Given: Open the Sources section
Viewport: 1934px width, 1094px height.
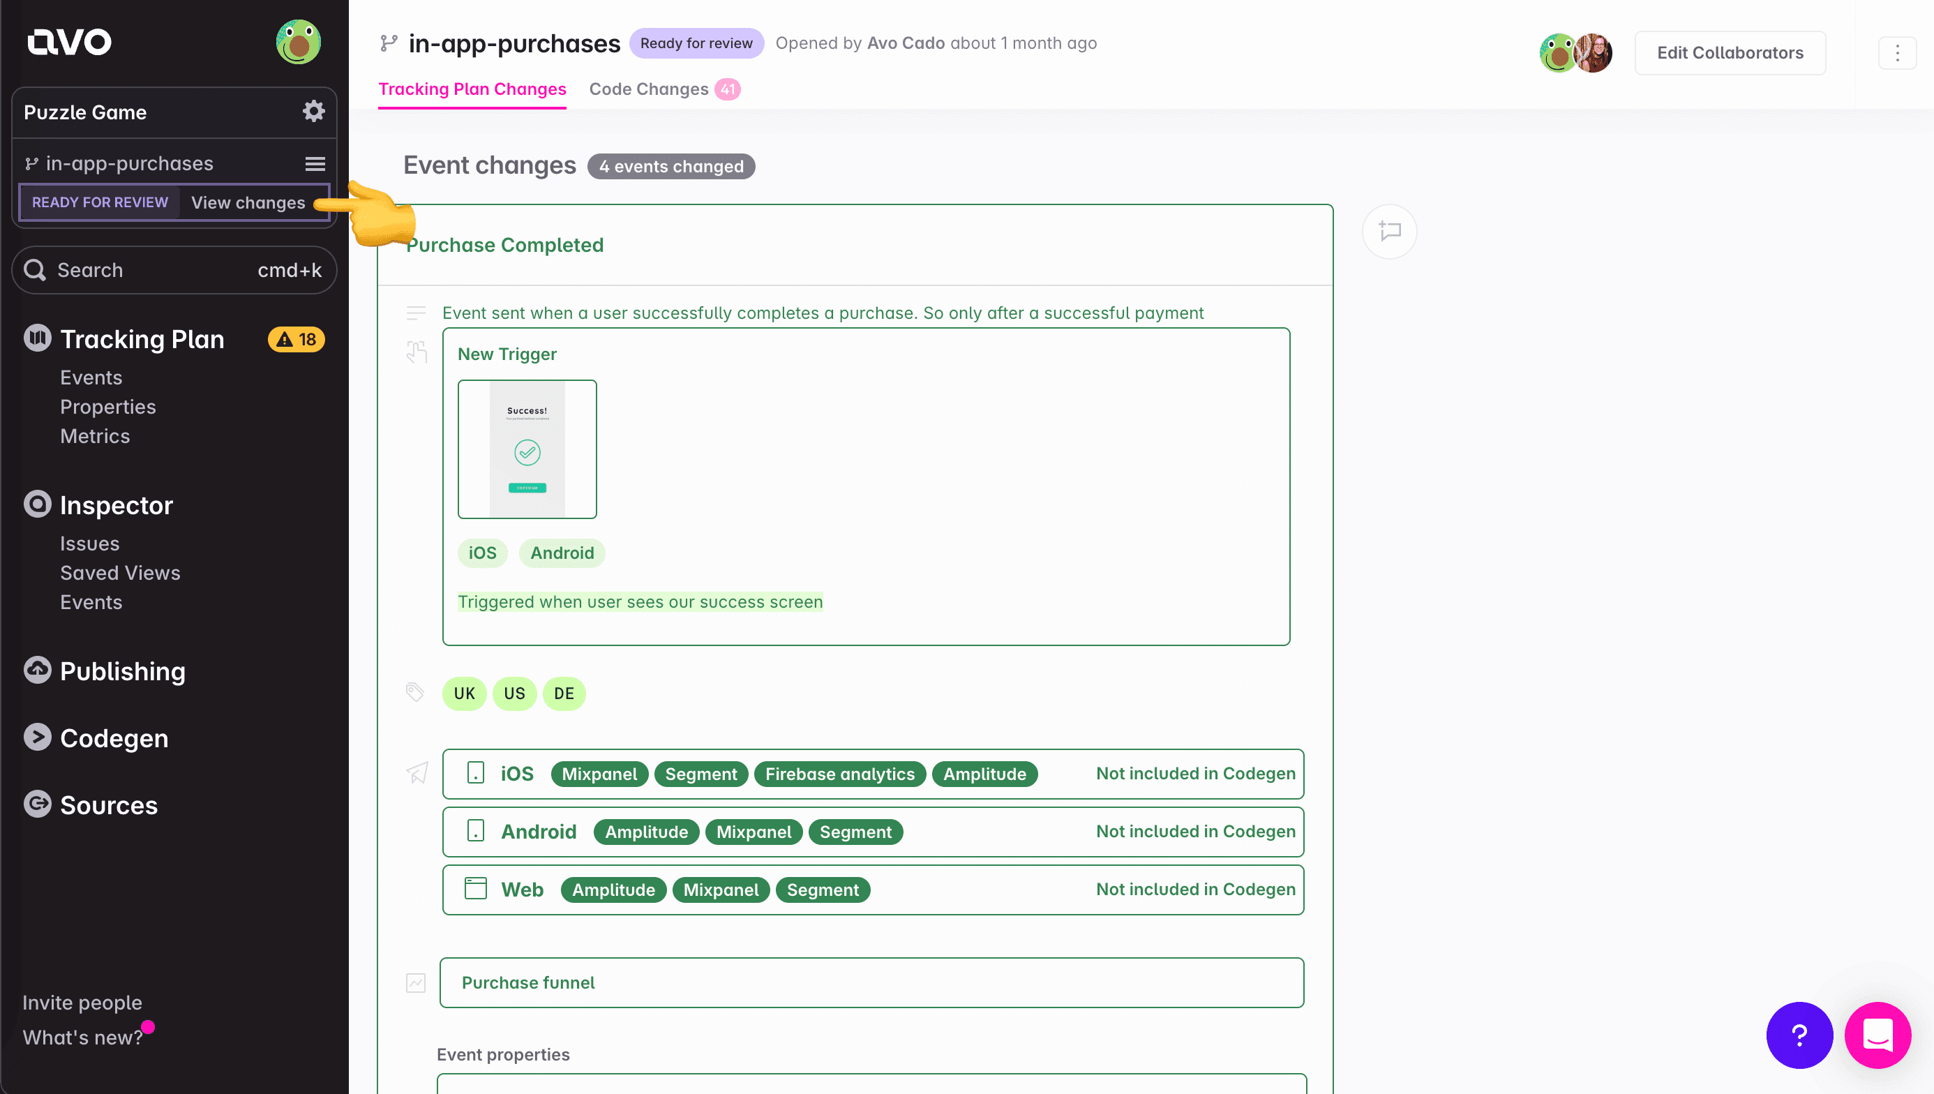Looking at the screenshot, I should [109, 805].
